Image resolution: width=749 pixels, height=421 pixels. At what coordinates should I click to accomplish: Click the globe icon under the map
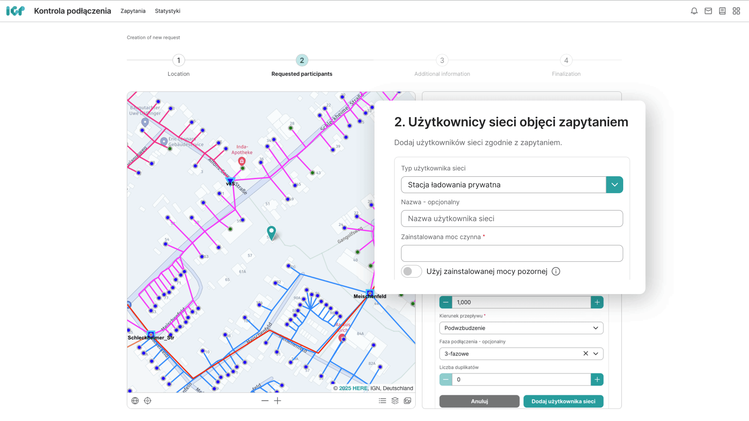tap(135, 401)
